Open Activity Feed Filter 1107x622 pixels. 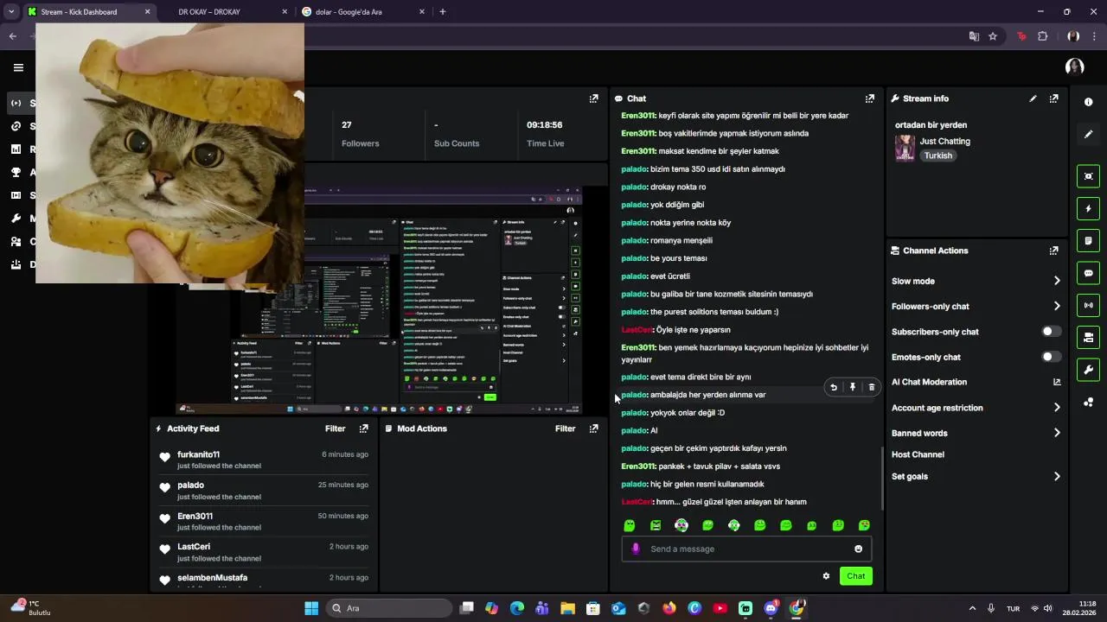335,428
